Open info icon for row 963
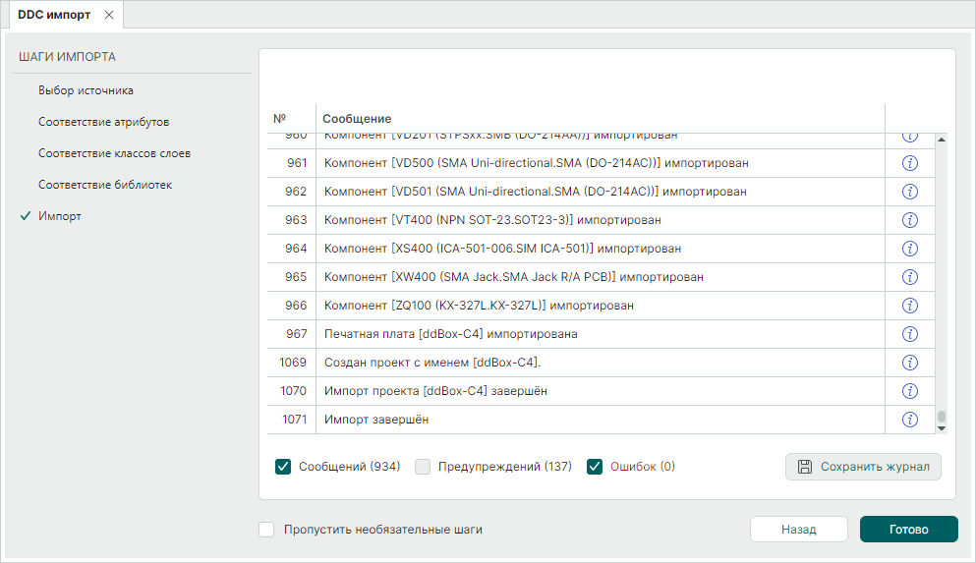The image size is (976, 563). point(909,220)
